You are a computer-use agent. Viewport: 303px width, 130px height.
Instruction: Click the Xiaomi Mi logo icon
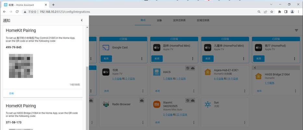click(x=157, y=104)
